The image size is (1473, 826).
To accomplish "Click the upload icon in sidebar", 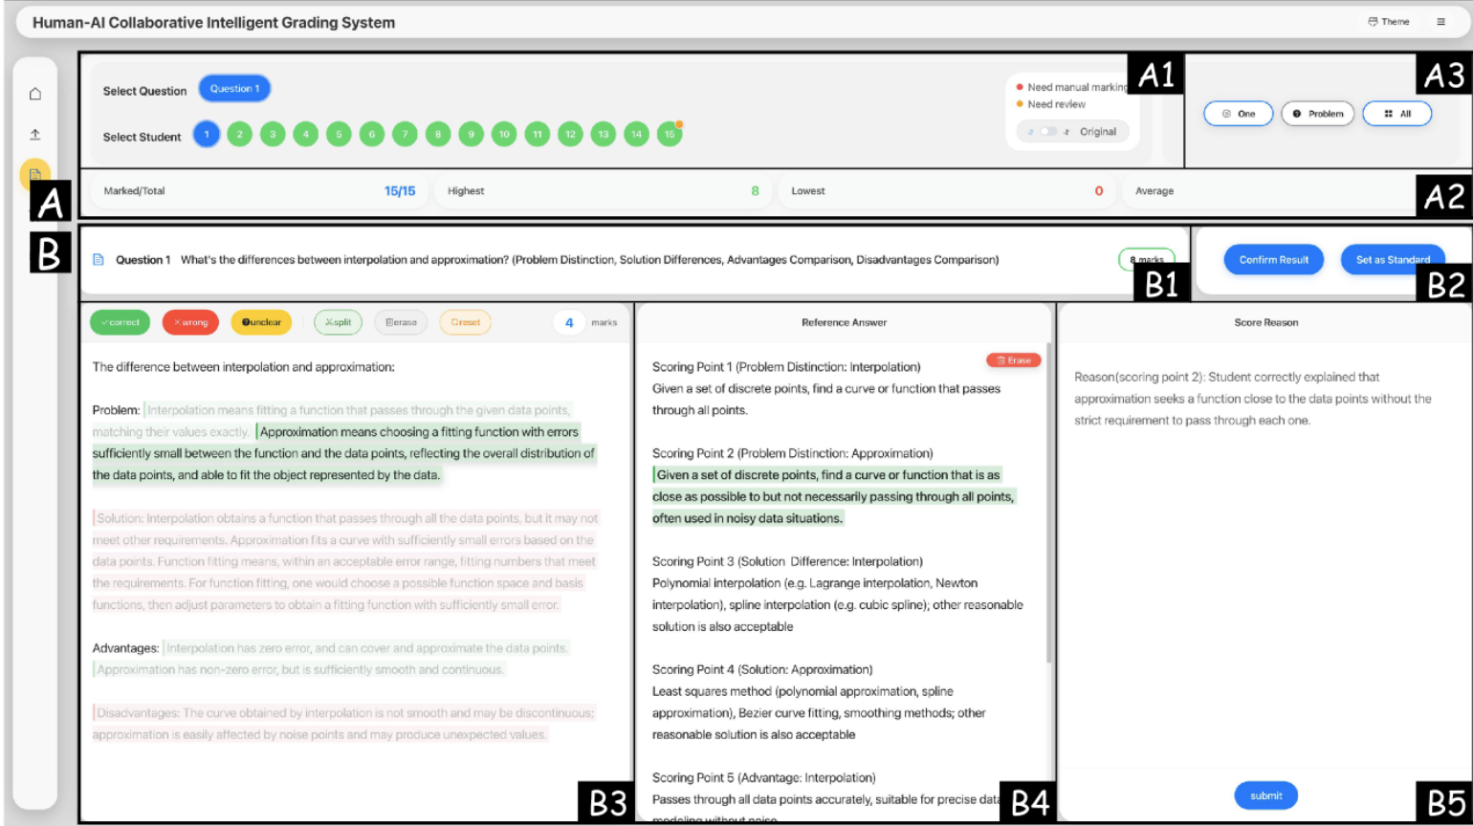I will pyautogui.click(x=35, y=135).
